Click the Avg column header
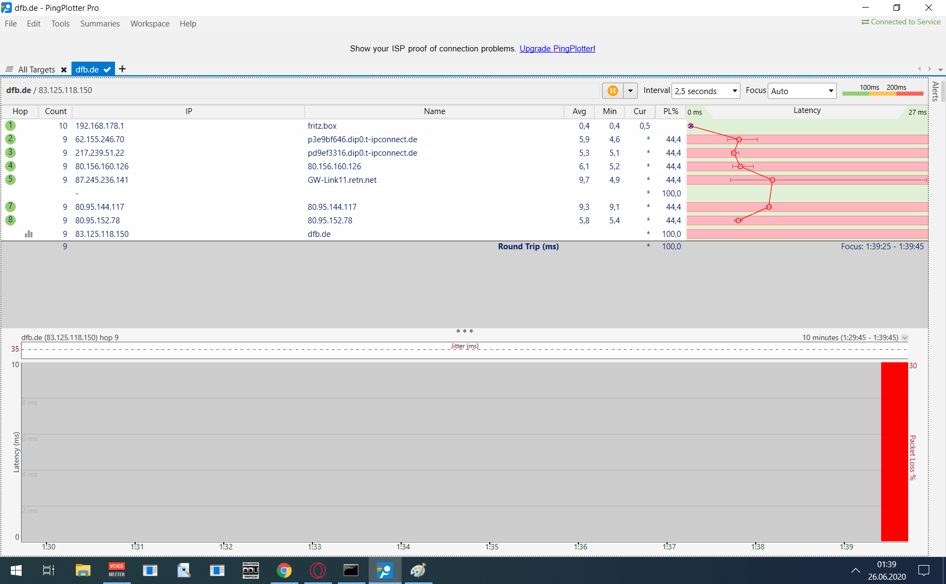This screenshot has height=584, width=946. point(579,111)
